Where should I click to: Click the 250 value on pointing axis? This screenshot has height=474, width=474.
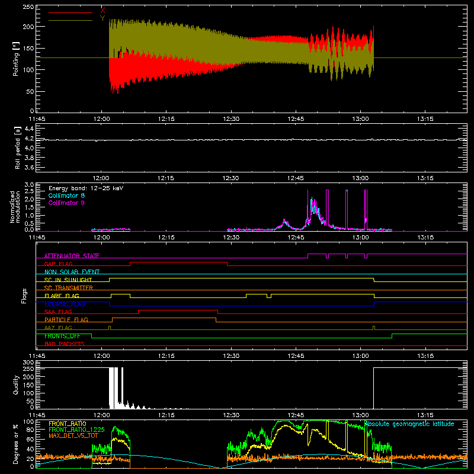point(28,7)
